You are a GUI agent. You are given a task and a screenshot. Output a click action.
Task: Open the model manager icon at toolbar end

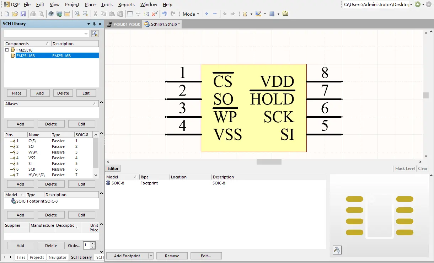pyautogui.click(x=285, y=14)
